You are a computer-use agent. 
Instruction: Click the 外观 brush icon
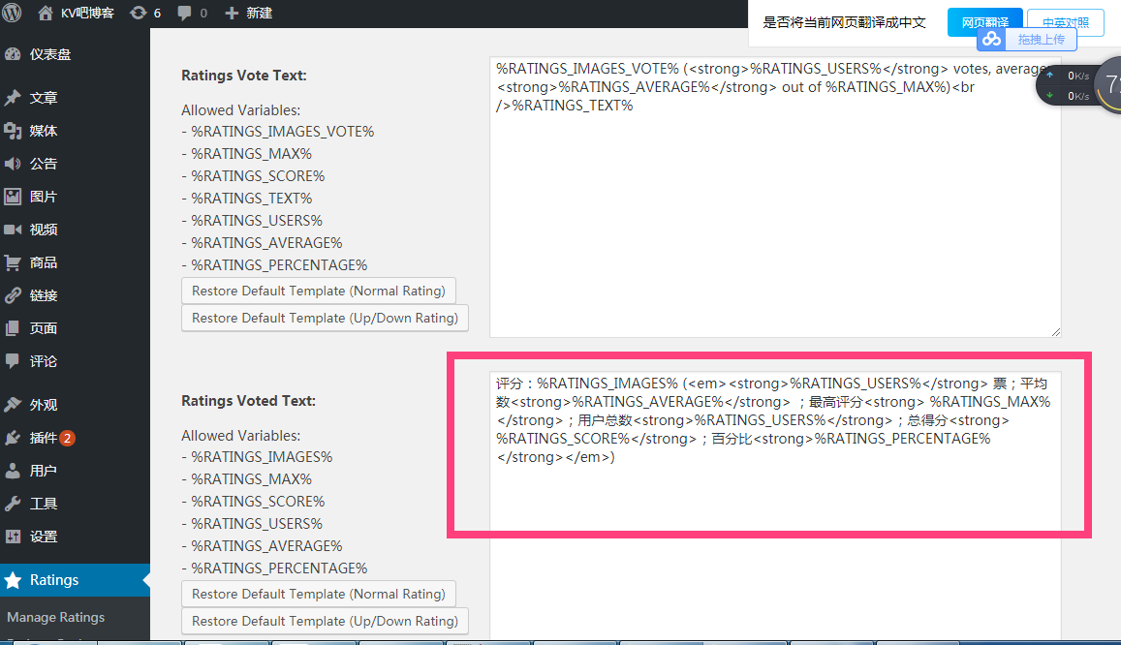pos(13,404)
